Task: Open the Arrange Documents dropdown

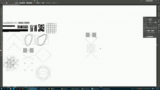Action: tap(35, 1)
